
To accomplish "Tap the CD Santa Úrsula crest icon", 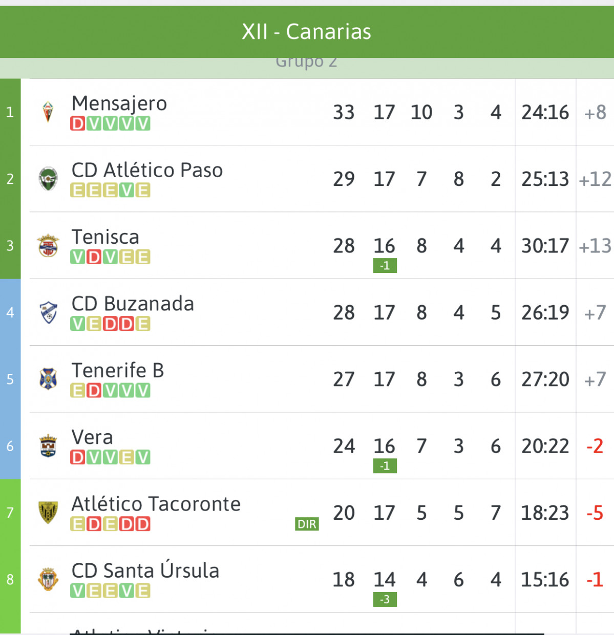I will coord(48,580).
